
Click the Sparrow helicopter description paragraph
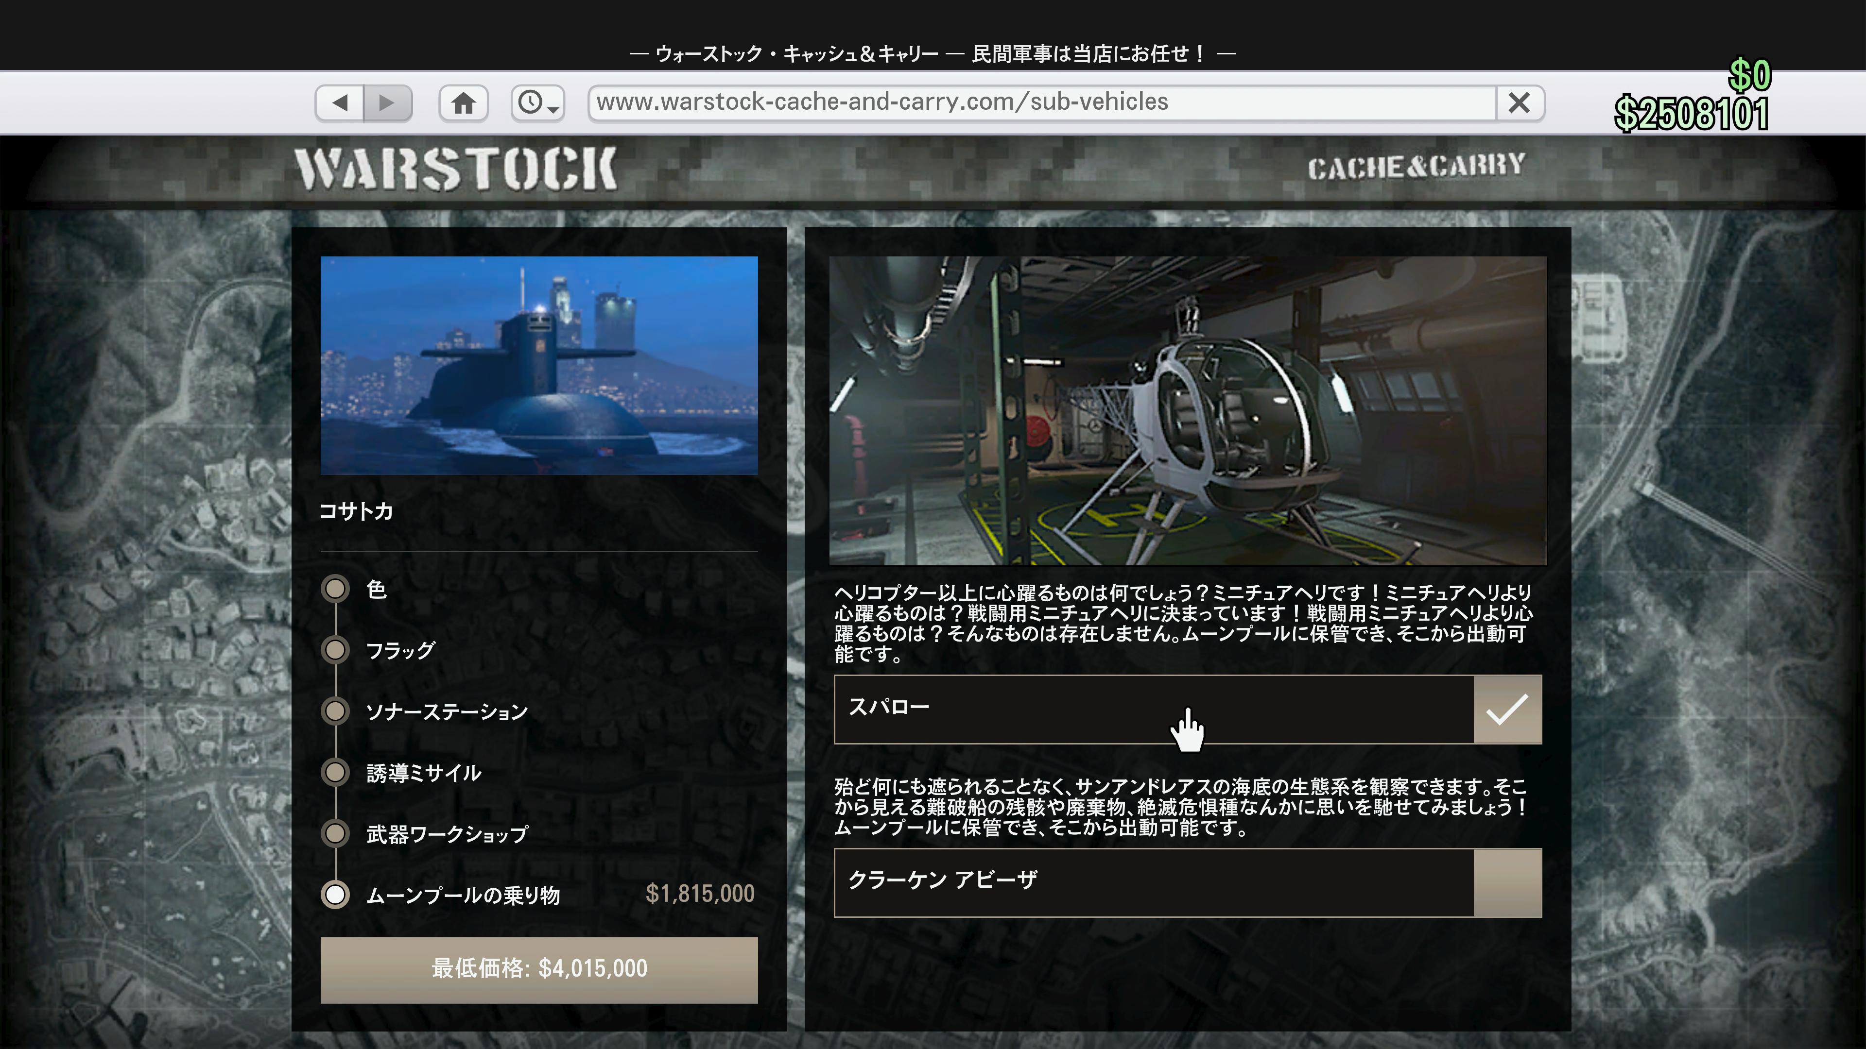tap(1183, 623)
